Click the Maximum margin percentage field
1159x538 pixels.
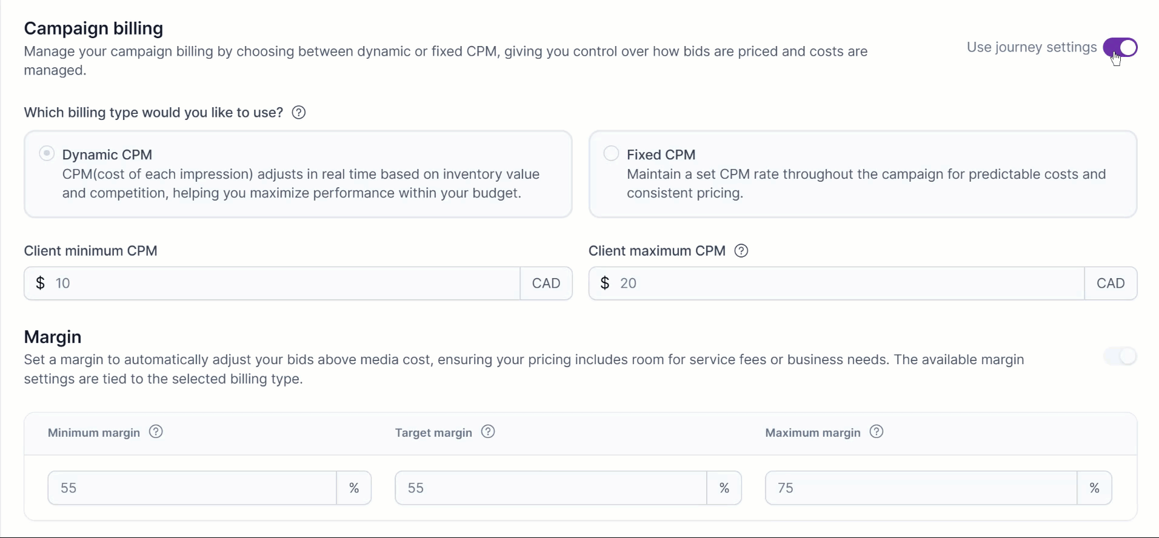(x=921, y=488)
